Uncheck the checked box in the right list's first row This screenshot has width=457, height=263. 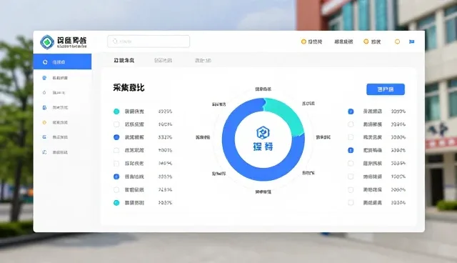point(351,111)
